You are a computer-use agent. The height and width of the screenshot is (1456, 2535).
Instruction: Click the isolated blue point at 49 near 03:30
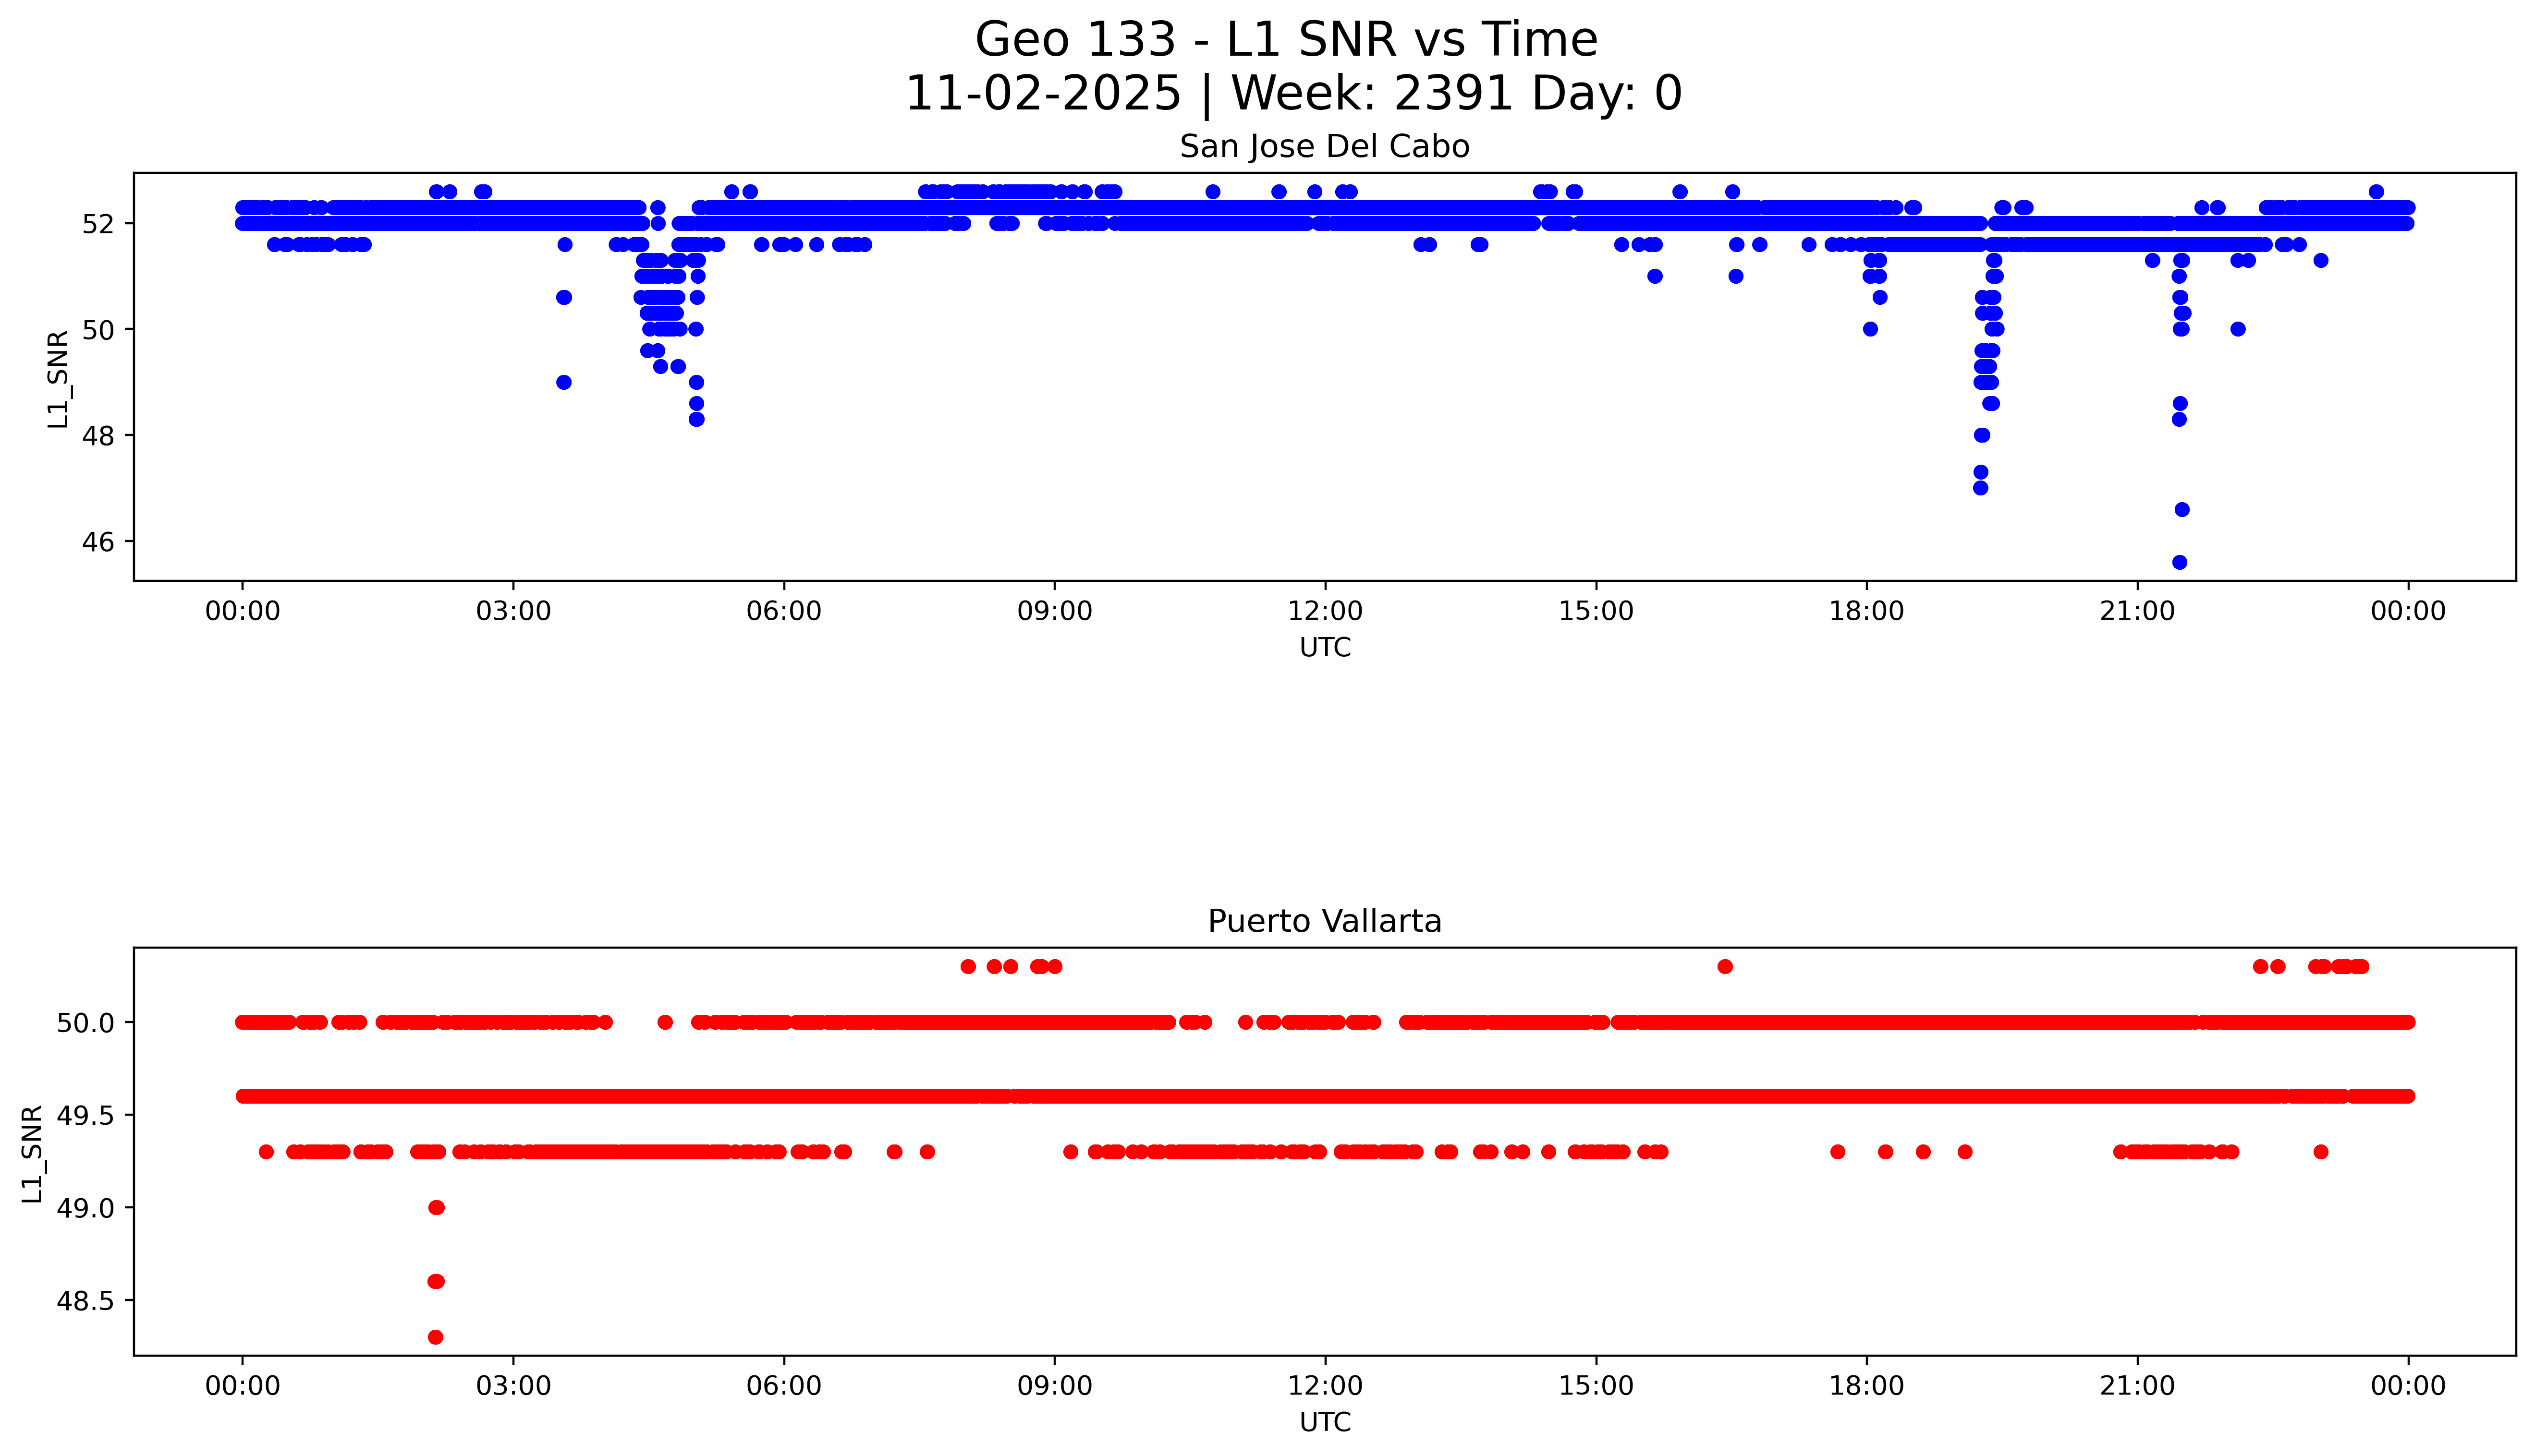[563, 382]
